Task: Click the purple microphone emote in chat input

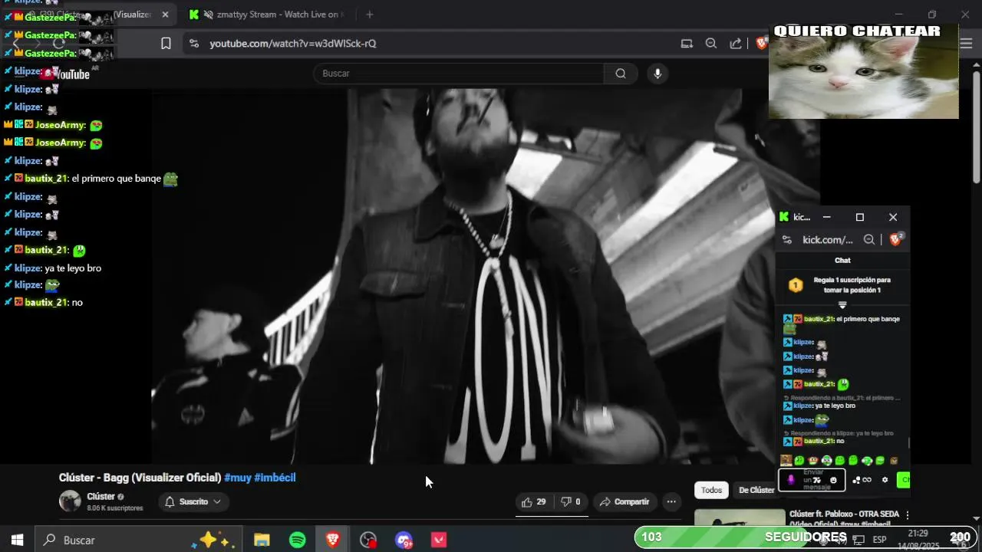Action: (791, 480)
